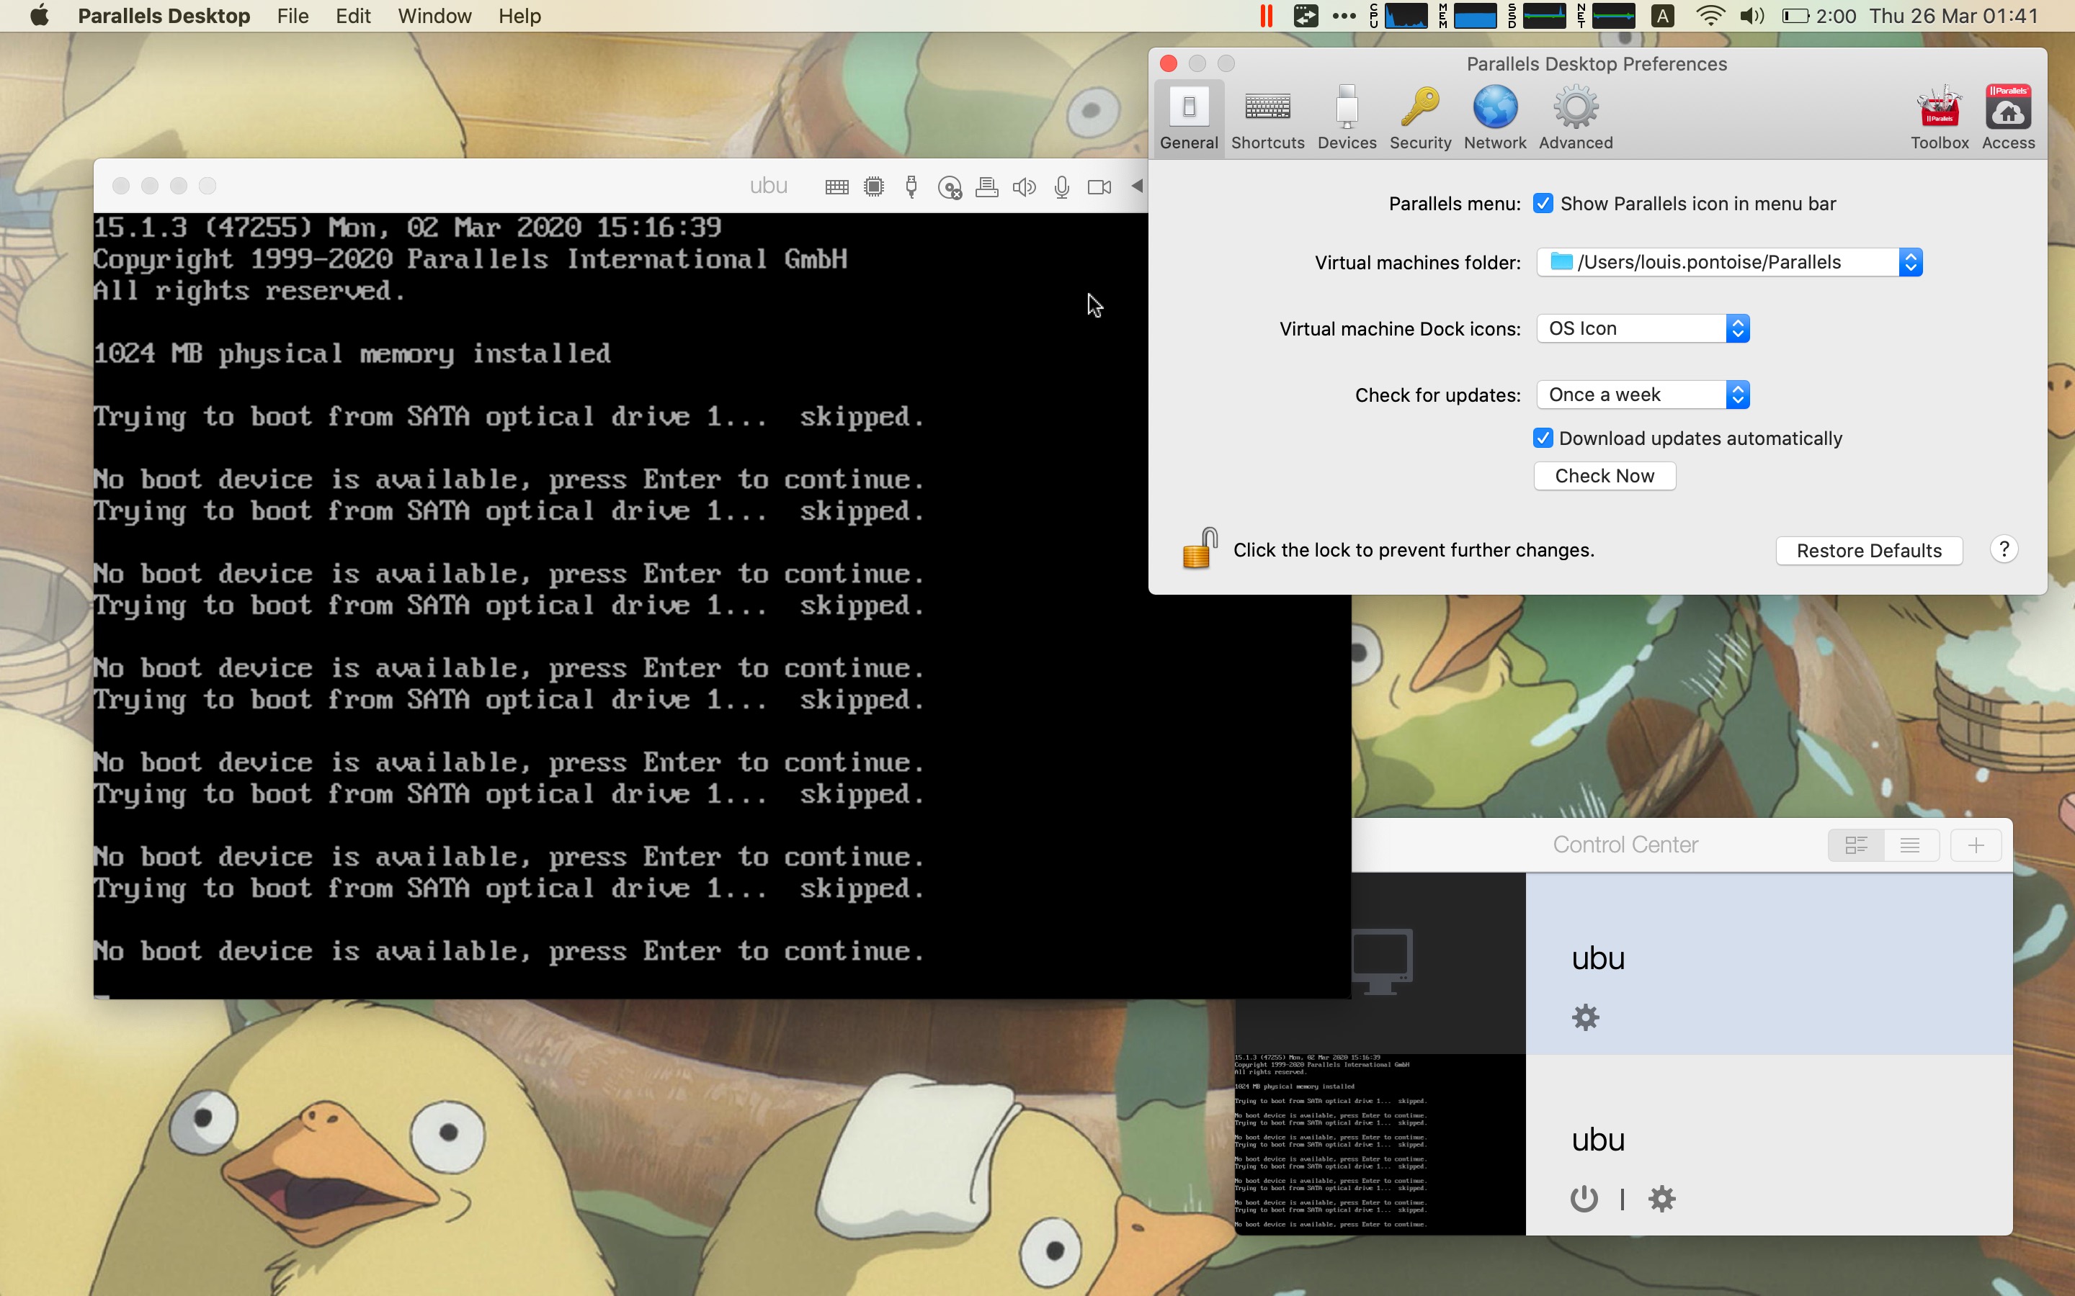Add a new VM with plus button
The width and height of the screenshot is (2075, 1296).
[1976, 845]
